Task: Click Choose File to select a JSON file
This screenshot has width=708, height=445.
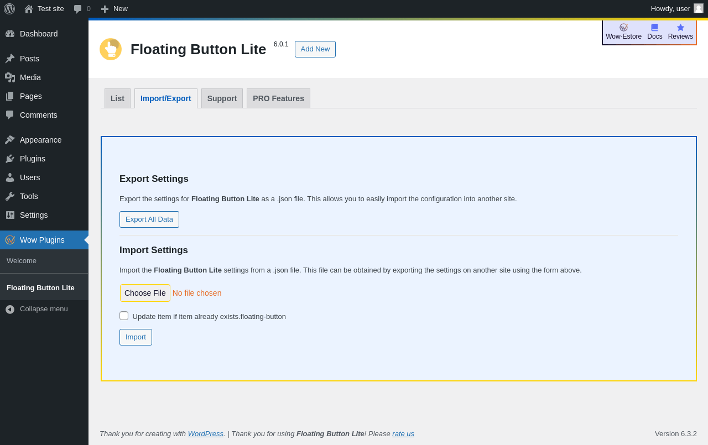Action: point(145,293)
